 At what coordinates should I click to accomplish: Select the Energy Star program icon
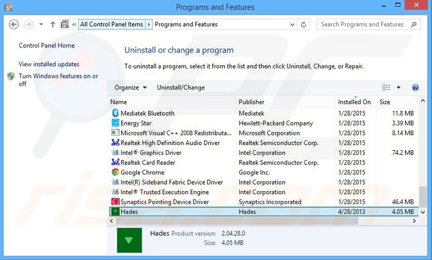click(x=115, y=123)
